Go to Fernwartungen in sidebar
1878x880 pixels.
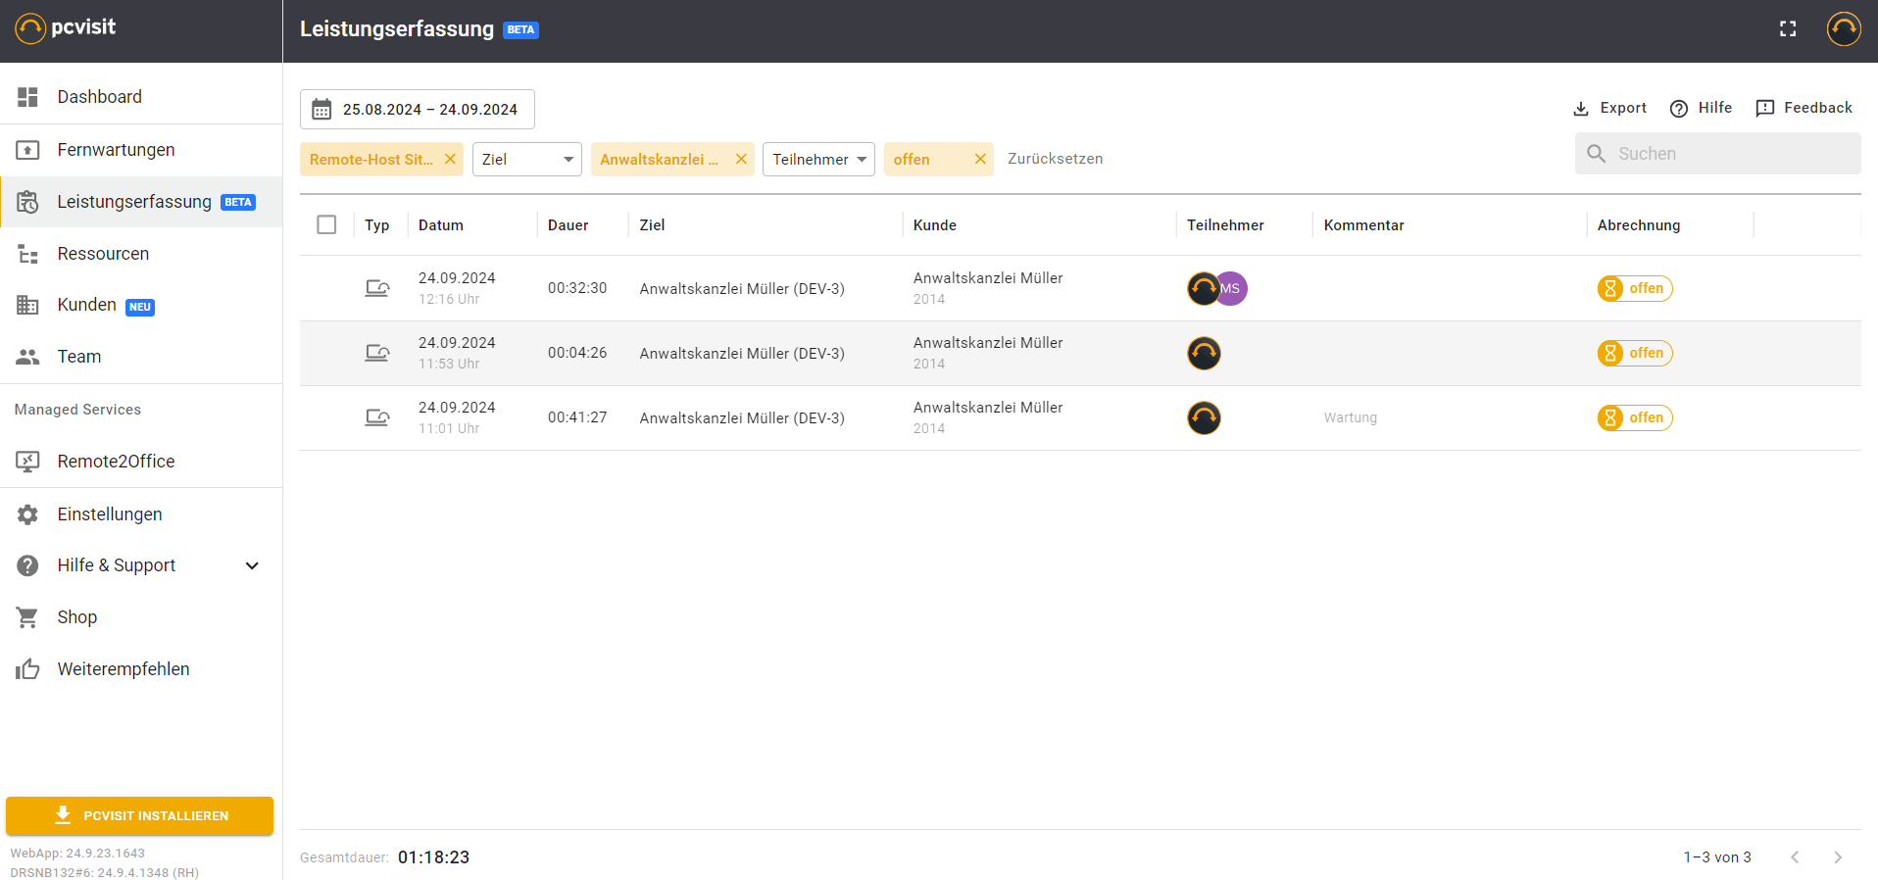click(116, 150)
